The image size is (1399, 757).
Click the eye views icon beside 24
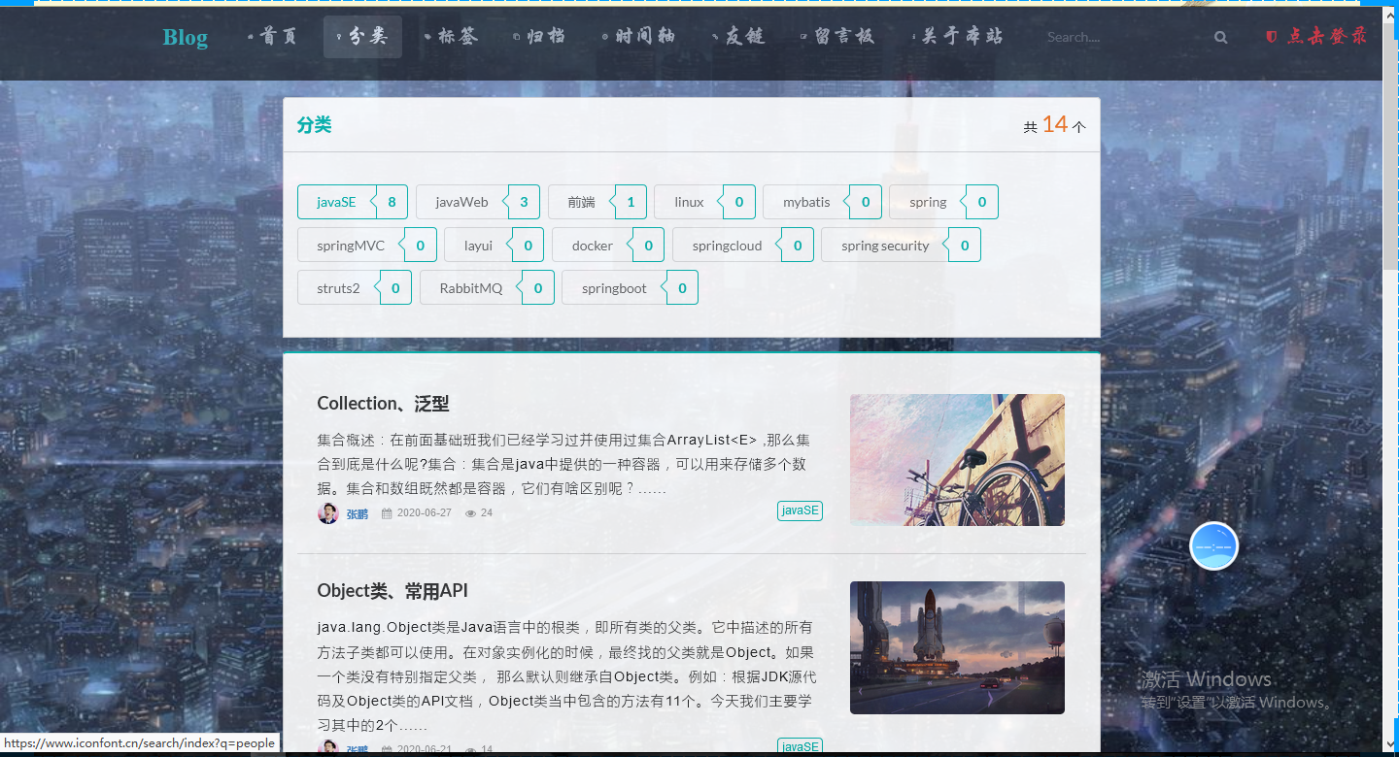click(x=470, y=513)
